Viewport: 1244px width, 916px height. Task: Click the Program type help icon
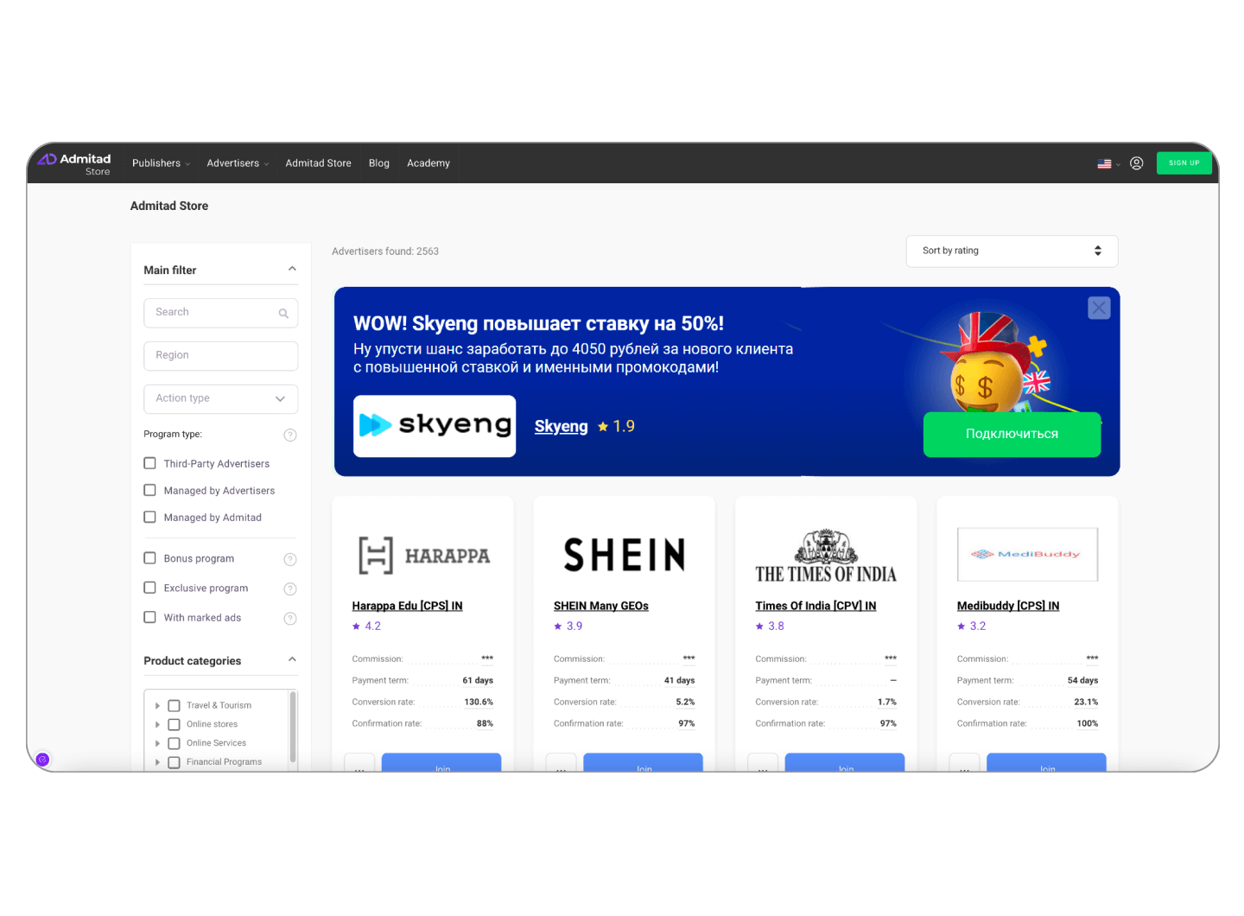point(290,435)
